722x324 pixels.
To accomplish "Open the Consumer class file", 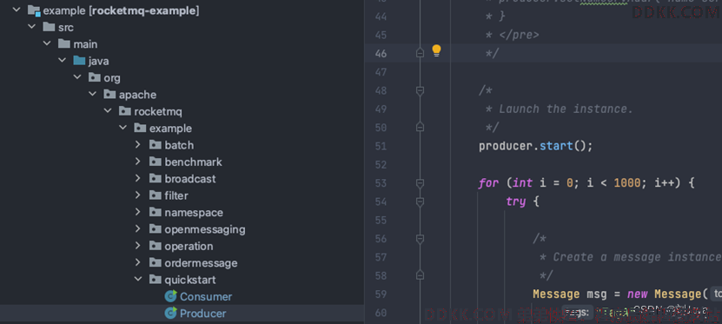I will click(205, 297).
